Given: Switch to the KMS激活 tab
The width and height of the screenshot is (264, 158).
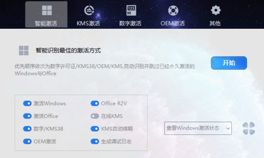Looking at the screenshot, I should point(88,23).
